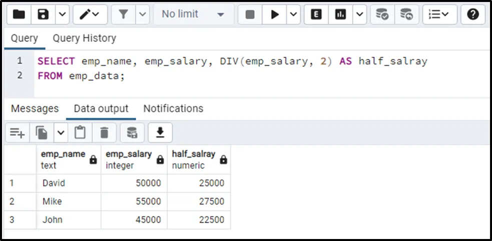Open the No limit rows dropdown

pyautogui.click(x=193, y=14)
